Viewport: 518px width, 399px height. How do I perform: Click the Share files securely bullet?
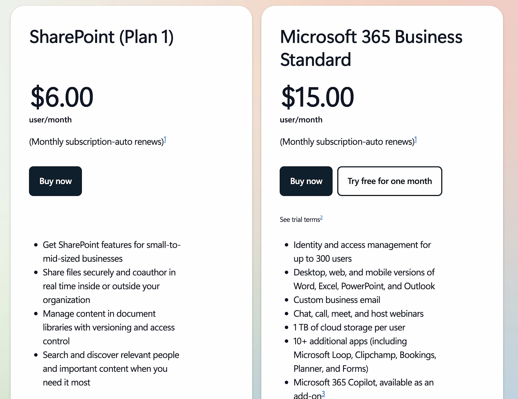coord(109,286)
